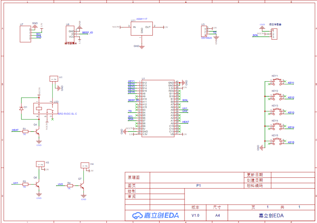Click the 创建日期 title block label
Image resolution: width=317 pixels, height=223 pixels.
pyautogui.click(x=255, y=180)
